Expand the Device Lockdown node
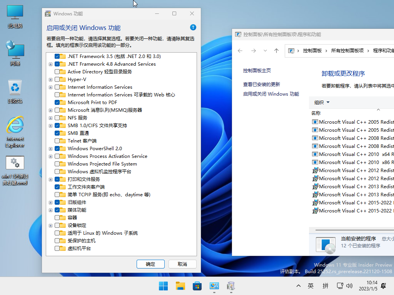 pos(50,225)
